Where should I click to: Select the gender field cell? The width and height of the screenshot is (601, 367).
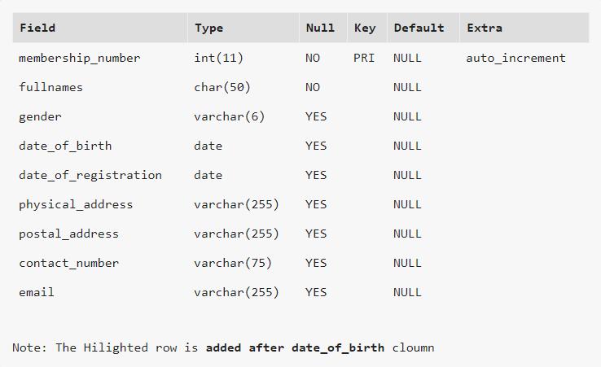(41, 116)
